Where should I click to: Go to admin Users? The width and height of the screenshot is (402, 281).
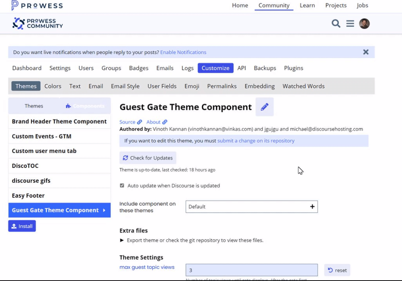pos(86,68)
